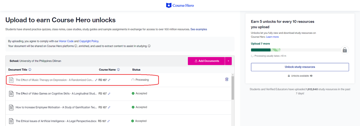Click the 'Upload 7 more' text
Screen dimensions: 360x126
[x=260, y=44]
